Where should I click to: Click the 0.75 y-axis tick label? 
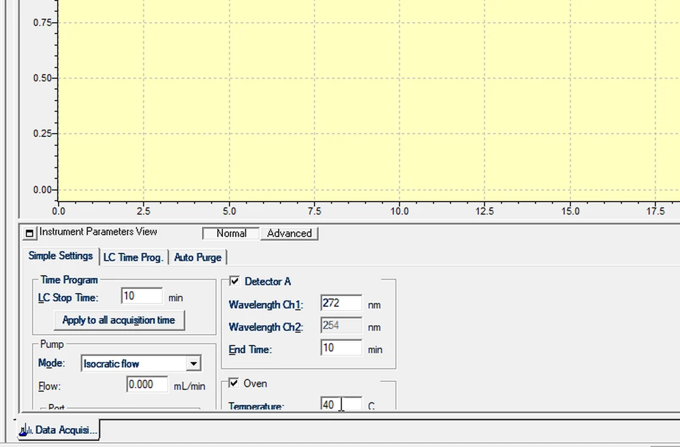pos(42,23)
